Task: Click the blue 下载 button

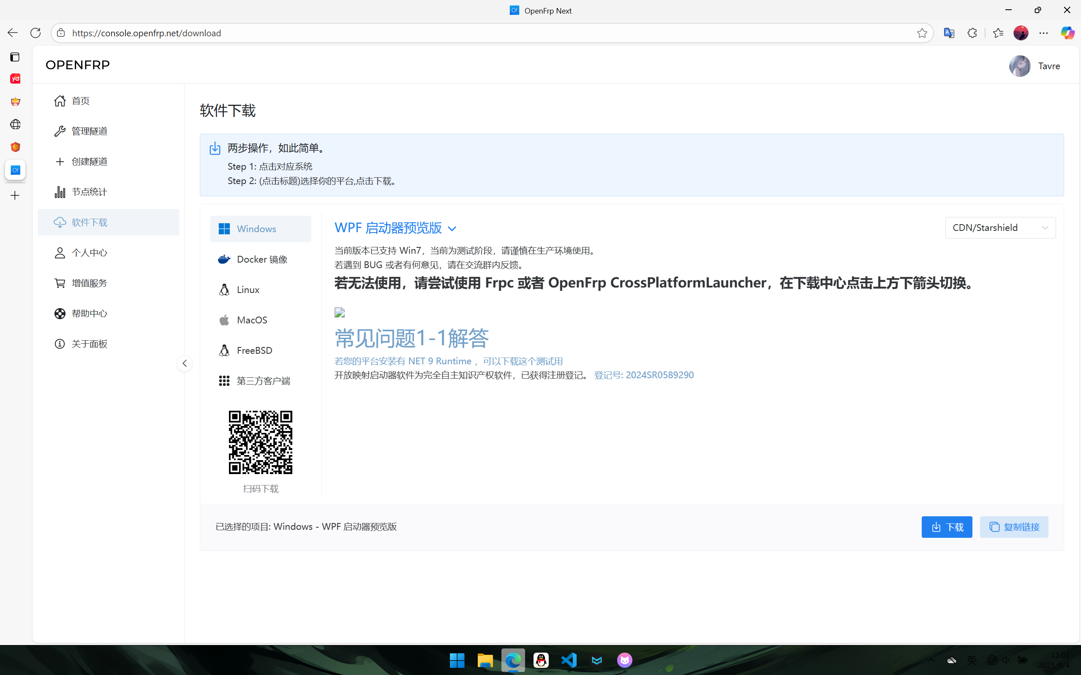Action: point(947,527)
